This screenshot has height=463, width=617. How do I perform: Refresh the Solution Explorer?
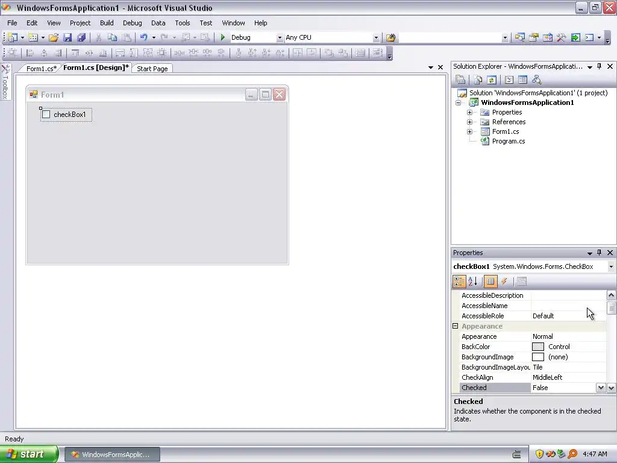coord(492,80)
